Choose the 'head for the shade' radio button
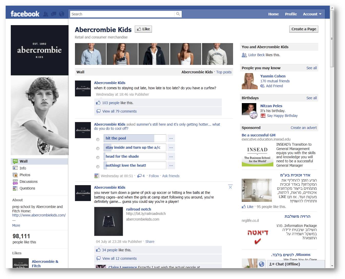 pyautogui.click(x=98, y=157)
